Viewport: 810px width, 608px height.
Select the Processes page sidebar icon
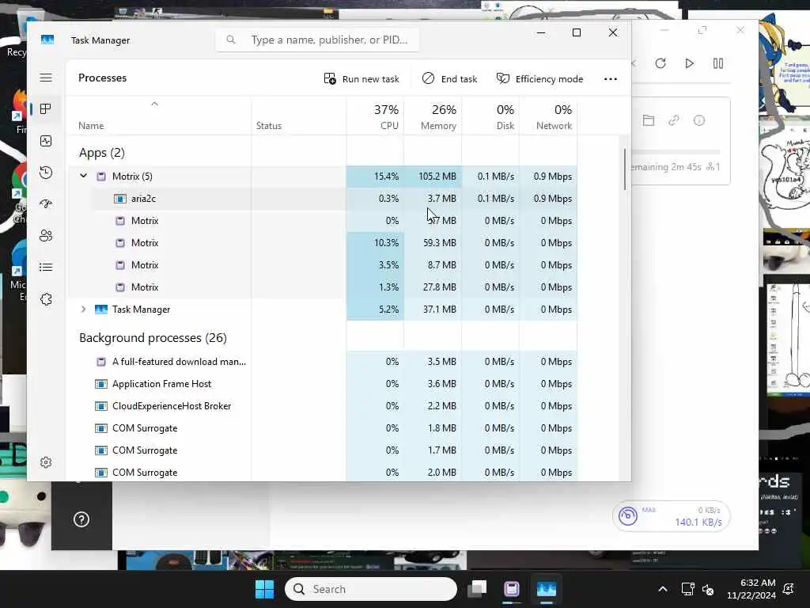46,108
